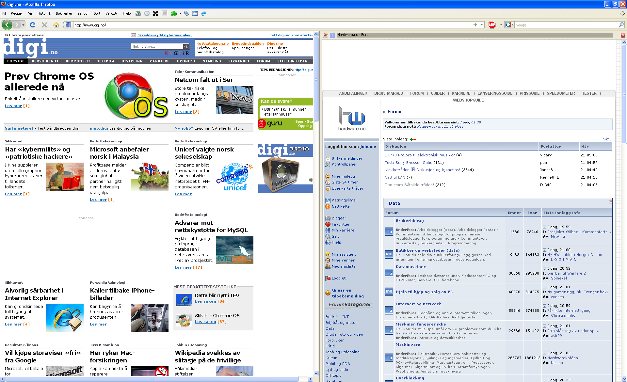Open the Mine innlegg link
627x382 pixels.
[343, 176]
